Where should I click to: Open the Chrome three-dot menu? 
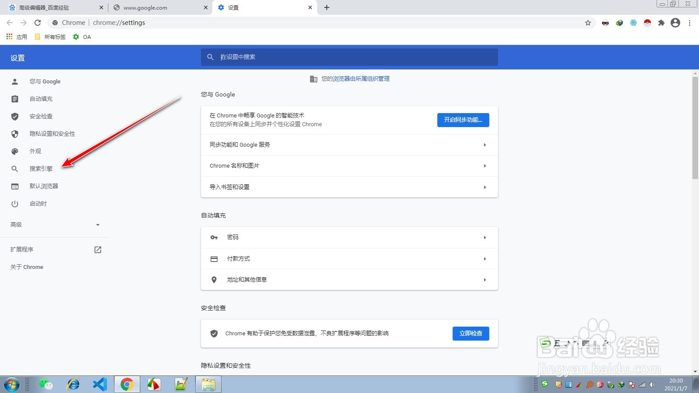click(x=690, y=23)
